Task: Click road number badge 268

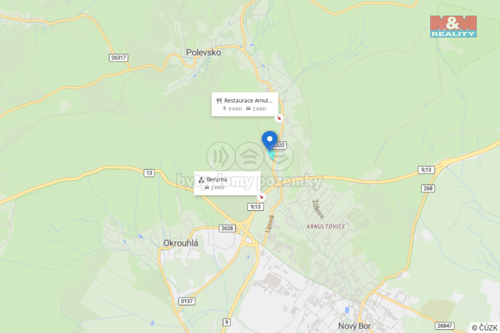Action: click(x=428, y=188)
